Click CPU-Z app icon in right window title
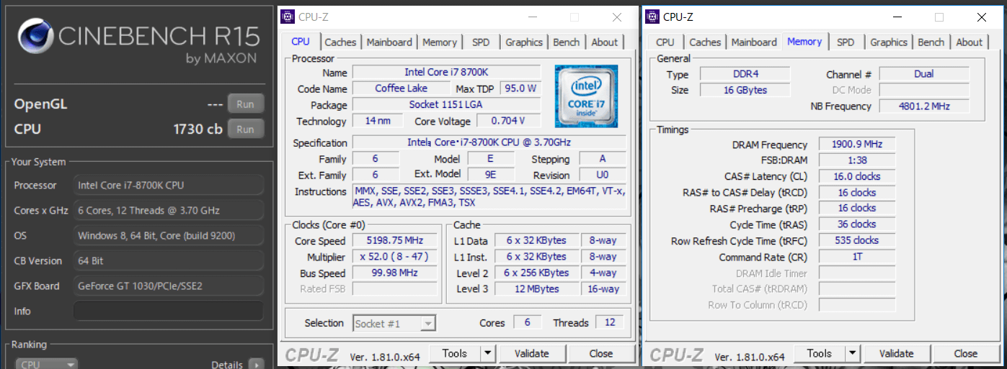Image resolution: width=1007 pixels, height=369 pixels. coord(652,17)
